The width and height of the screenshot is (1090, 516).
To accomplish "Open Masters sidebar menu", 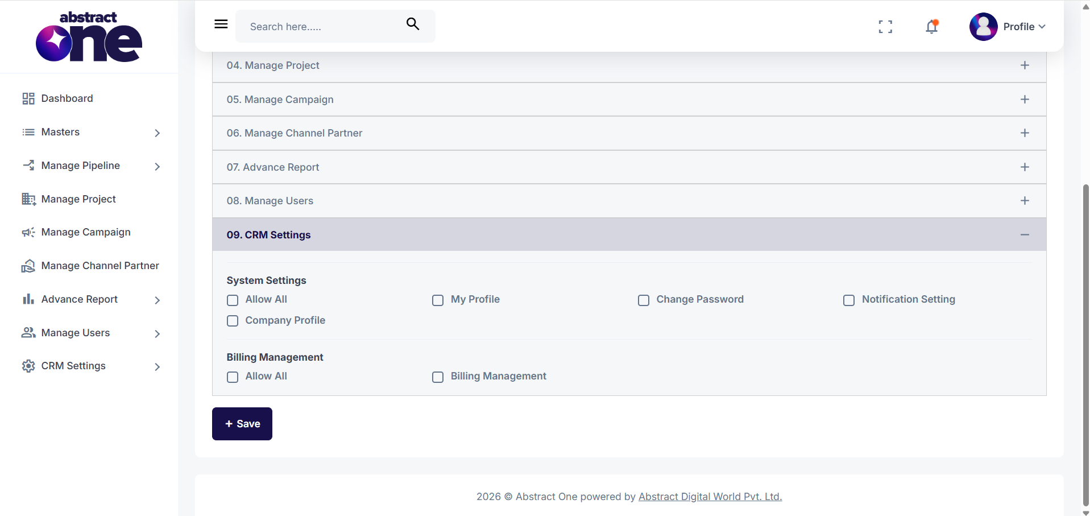I will [60, 132].
